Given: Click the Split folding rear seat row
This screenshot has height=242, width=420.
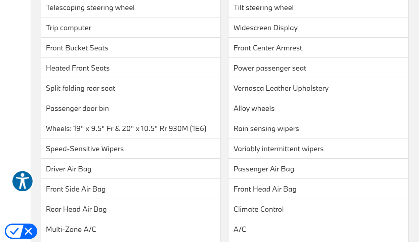Looking at the screenshot, I should point(80,88).
